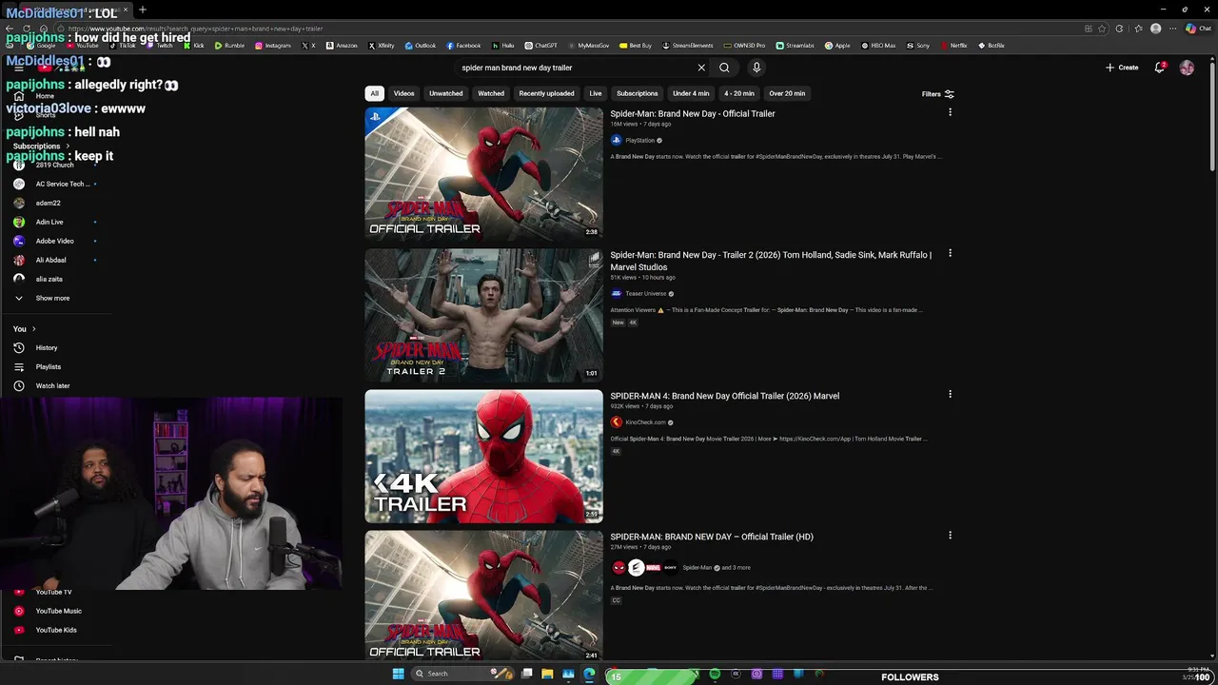Image resolution: width=1218 pixels, height=685 pixels.
Task: Open the StreamElements bookmark
Action: [x=687, y=46]
